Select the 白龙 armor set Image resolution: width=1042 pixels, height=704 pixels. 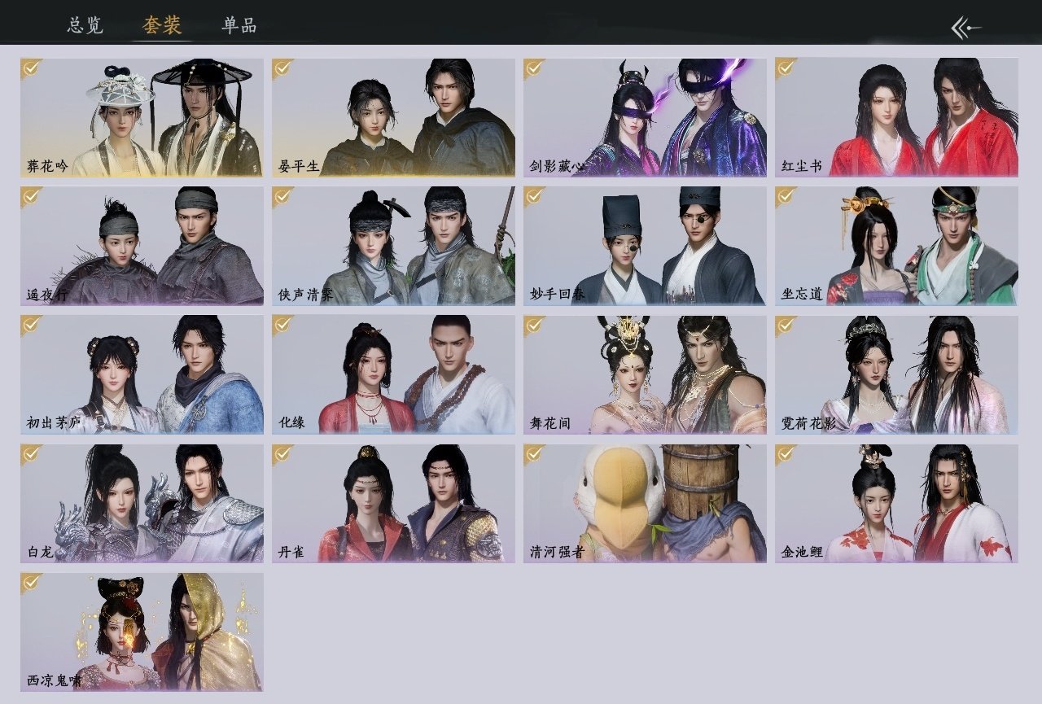click(142, 504)
